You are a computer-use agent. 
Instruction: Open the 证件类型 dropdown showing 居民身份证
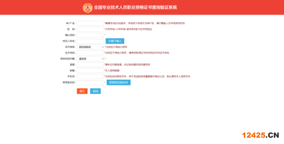point(91,47)
